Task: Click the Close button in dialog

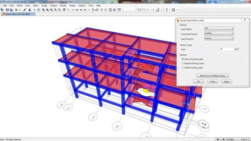Action: pyautogui.click(x=213, y=81)
